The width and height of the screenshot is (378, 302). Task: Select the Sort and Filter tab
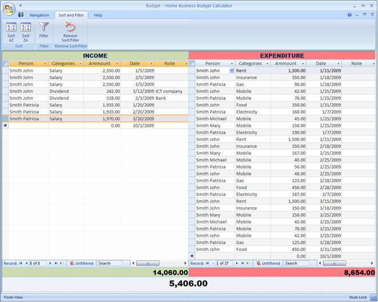[71, 15]
